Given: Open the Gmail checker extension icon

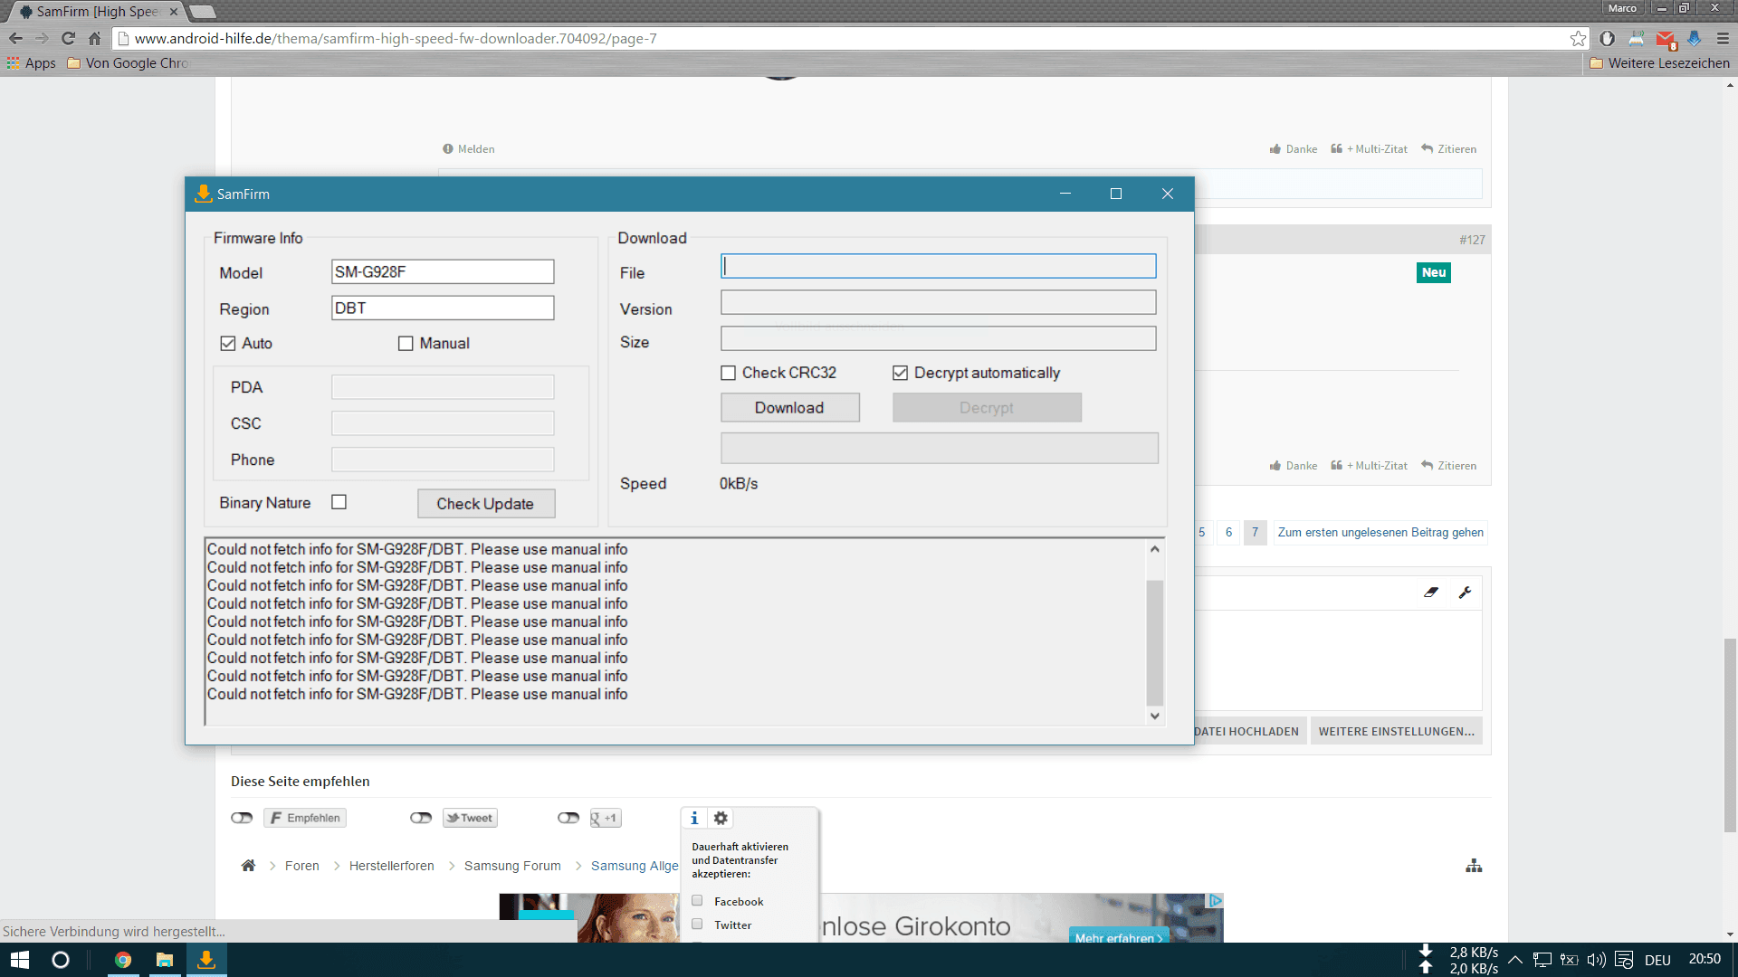Looking at the screenshot, I should 1666,39.
